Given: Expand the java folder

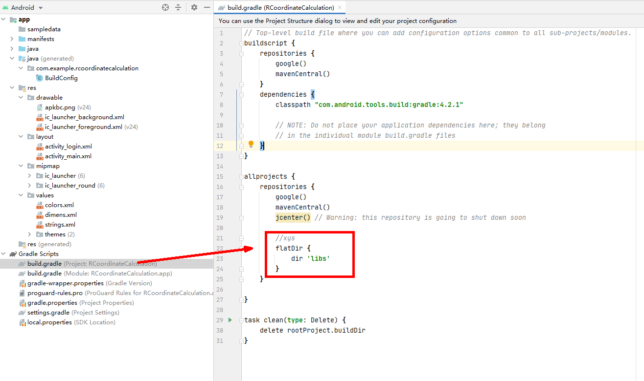Looking at the screenshot, I should 12,49.
